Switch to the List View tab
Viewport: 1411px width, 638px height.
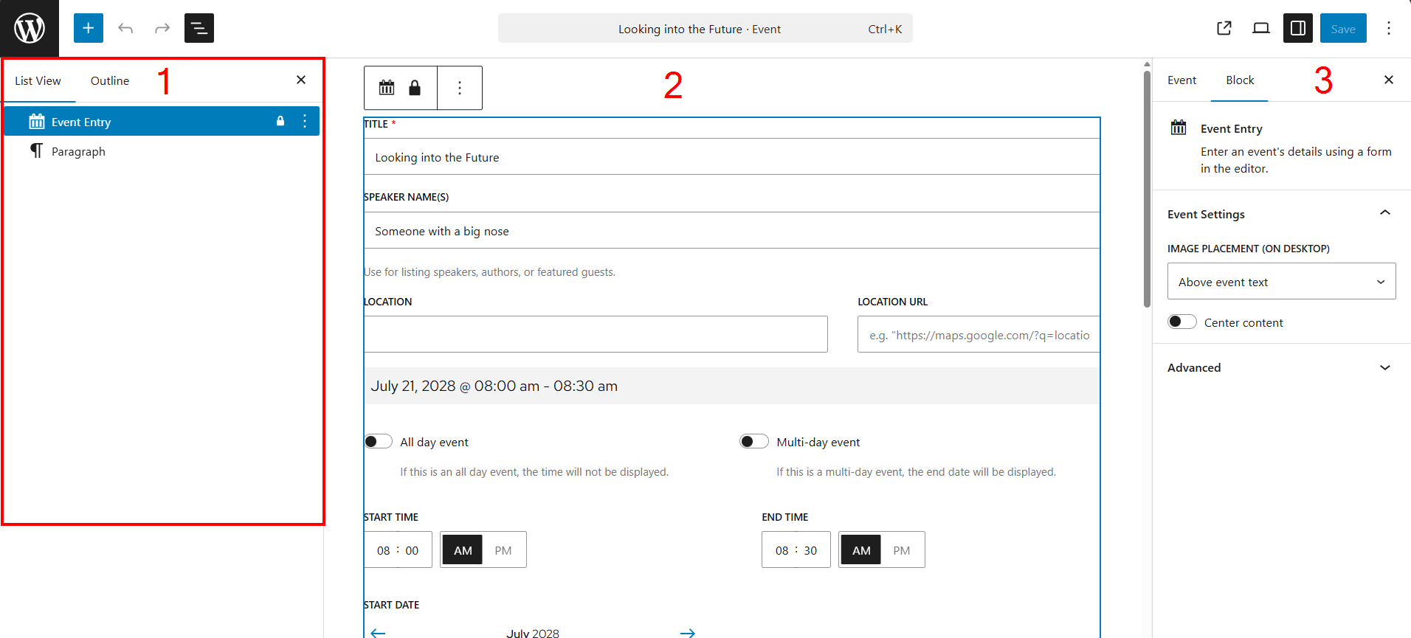pos(38,80)
